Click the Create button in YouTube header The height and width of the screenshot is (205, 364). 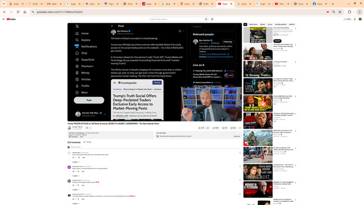coord(348,20)
